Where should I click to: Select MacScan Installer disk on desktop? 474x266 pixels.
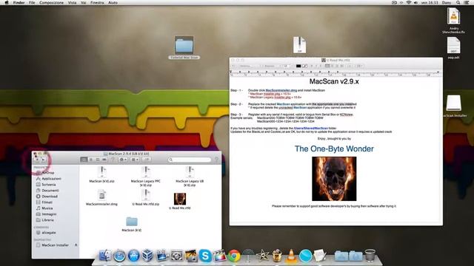(x=454, y=103)
